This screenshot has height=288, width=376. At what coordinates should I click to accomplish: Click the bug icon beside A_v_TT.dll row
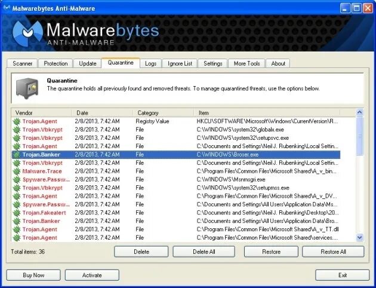pos(17,229)
